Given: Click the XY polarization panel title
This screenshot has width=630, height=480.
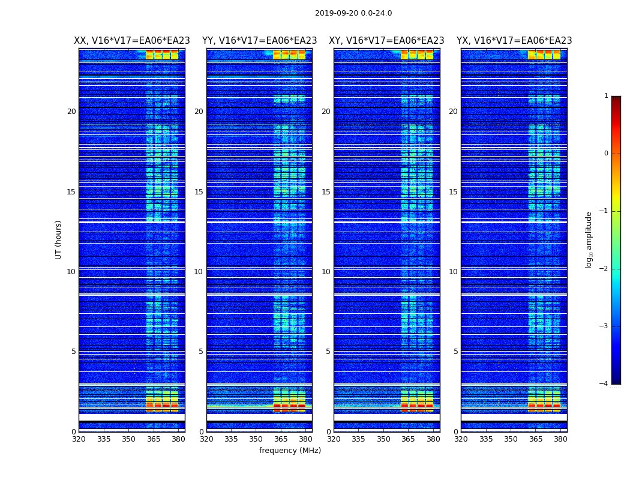Looking at the screenshot, I should coord(386,41).
